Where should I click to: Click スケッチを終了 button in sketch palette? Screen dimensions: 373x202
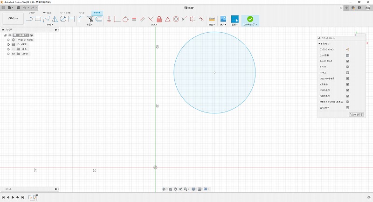click(x=356, y=114)
